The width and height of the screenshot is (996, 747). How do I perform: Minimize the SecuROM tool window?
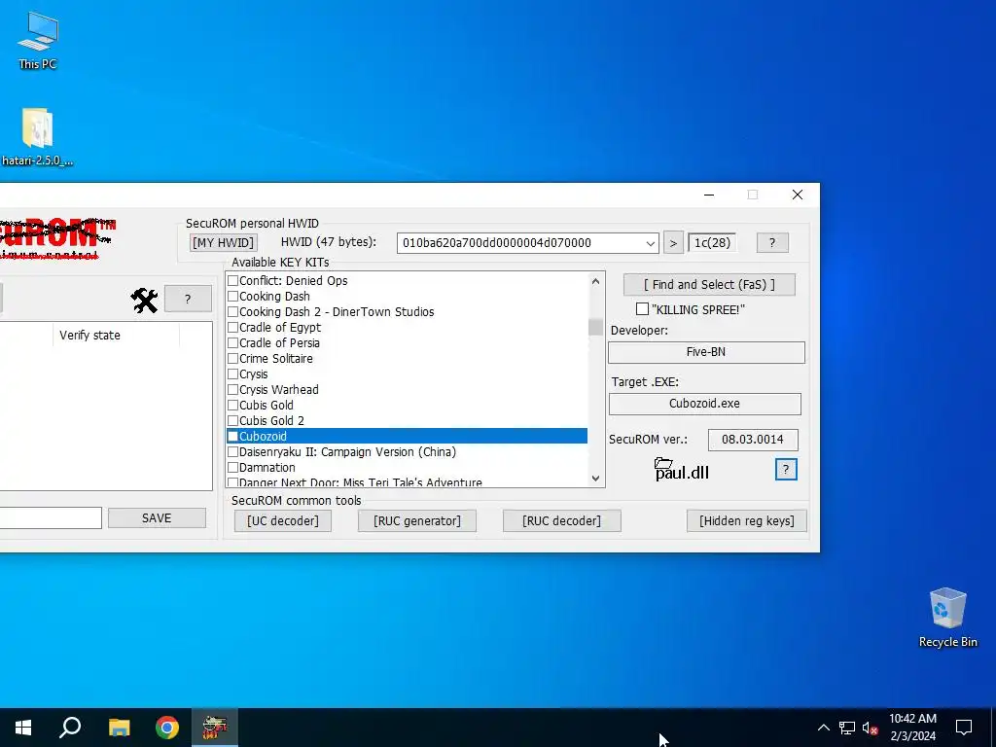click(x=709, y=195)
